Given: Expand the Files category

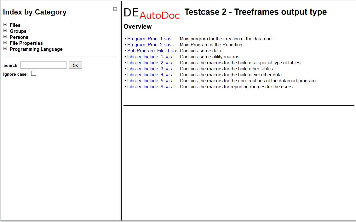Looking at the screenshot, I should [5, 25].
